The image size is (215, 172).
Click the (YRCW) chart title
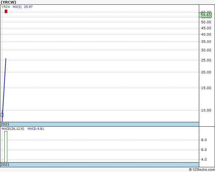coord(8,2)
